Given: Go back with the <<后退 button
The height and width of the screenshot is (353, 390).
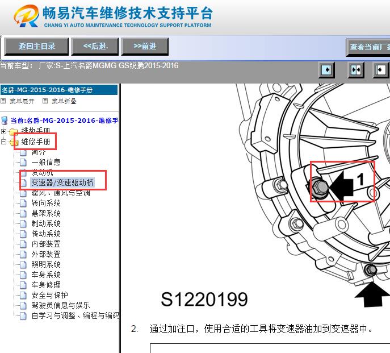Looking at the screenshot, I should click(x=95, y=47).
